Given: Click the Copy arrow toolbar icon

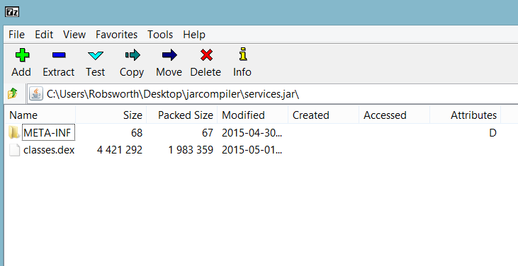Looking at the screenshot, I should pos(133,55).
